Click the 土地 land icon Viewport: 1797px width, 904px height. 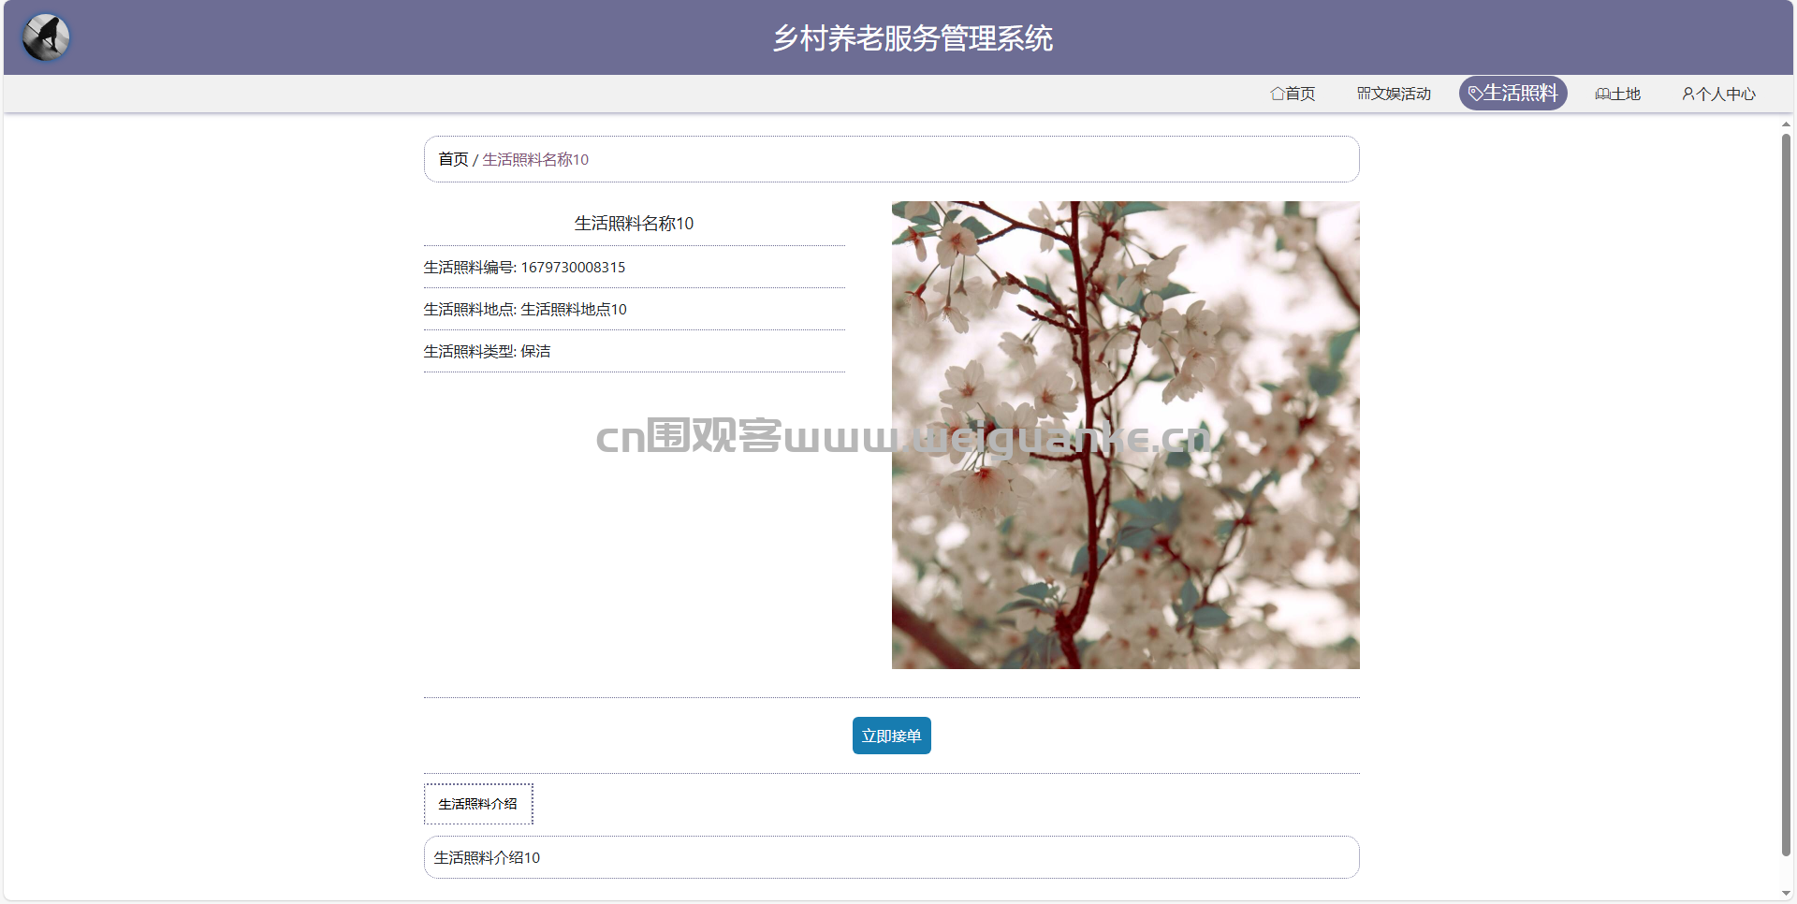(1600, 93)
